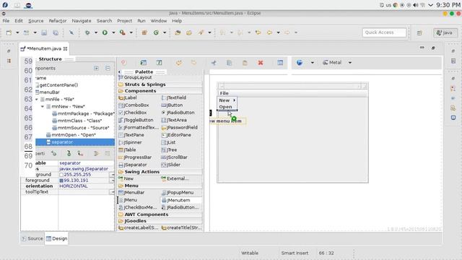Click the red Delete X in the designer toolbar
The height and width of the screenshot is (260, 462).
[261, 63]
